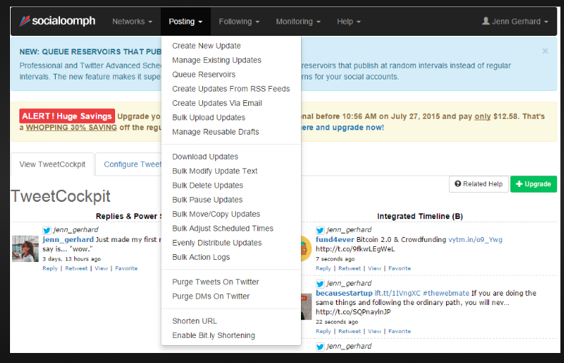Image resolution: width=564 pixels, height=363 pixels.
Task: Open the Following dropdown menu
Action: 239,21
